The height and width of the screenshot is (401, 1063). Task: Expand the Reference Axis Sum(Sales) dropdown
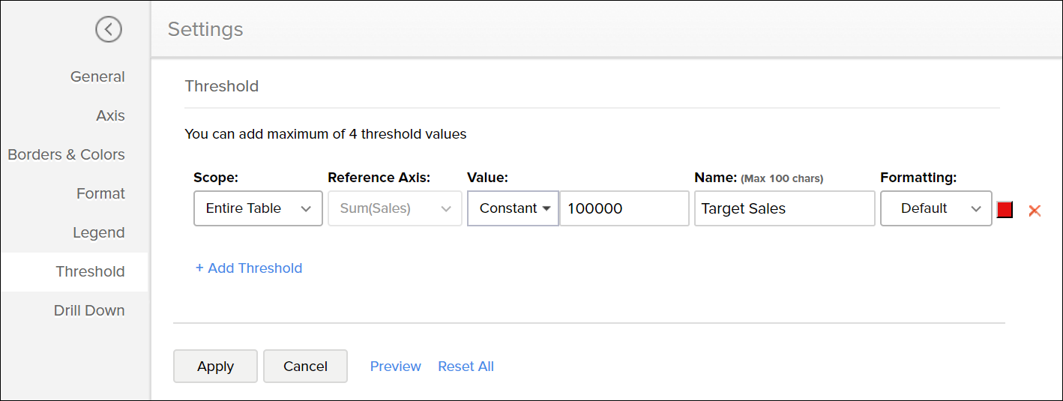click(x=394, y=208)
